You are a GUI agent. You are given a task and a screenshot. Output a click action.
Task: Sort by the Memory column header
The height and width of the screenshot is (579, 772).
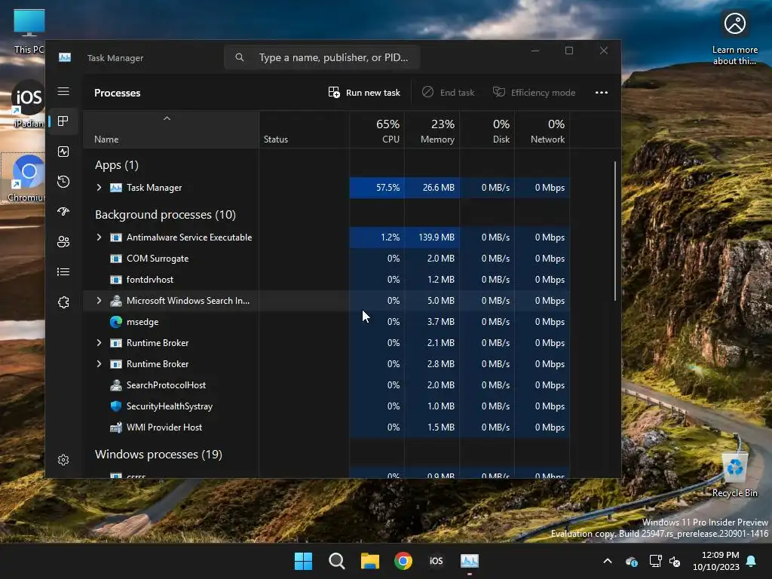tap(432, 130)
